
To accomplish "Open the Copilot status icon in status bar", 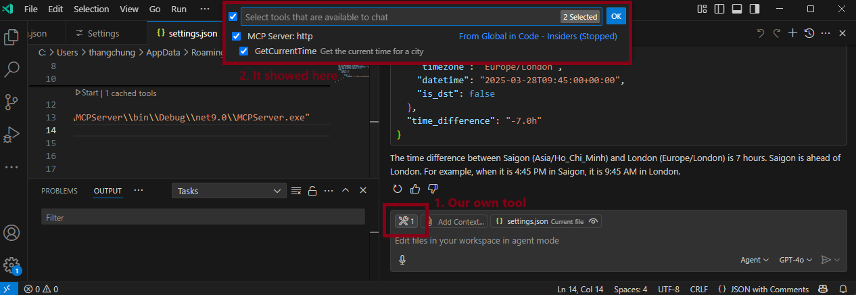I will 823,289.
